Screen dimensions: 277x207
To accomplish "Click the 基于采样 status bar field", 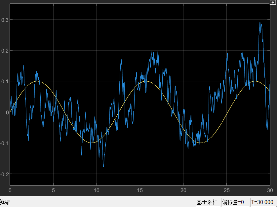I will (x=207, y=202).
